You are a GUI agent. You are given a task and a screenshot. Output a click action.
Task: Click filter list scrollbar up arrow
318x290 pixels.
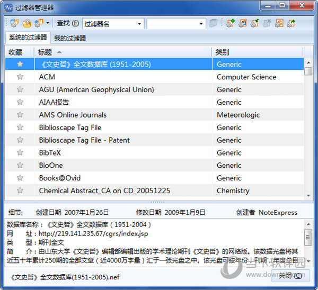coord(308,62)
